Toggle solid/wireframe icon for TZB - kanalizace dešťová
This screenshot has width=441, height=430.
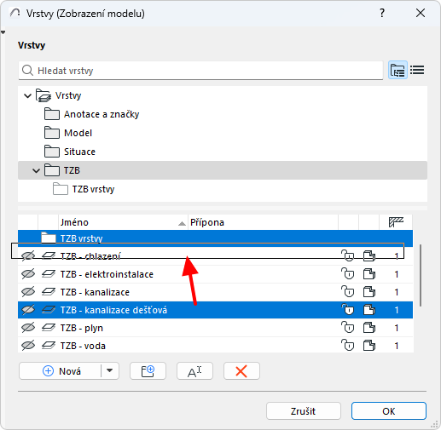tap(369, 310)
